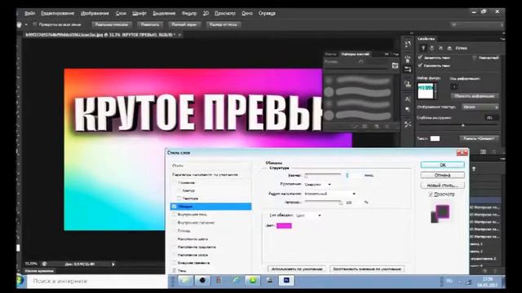Switch to the Кисть tab
Image resolution: width=522 pixels, height=293 pixels.
330,54
